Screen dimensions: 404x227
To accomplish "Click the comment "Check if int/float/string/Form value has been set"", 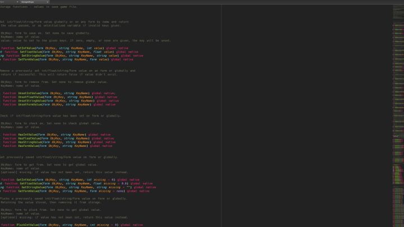I will (60, 116).
